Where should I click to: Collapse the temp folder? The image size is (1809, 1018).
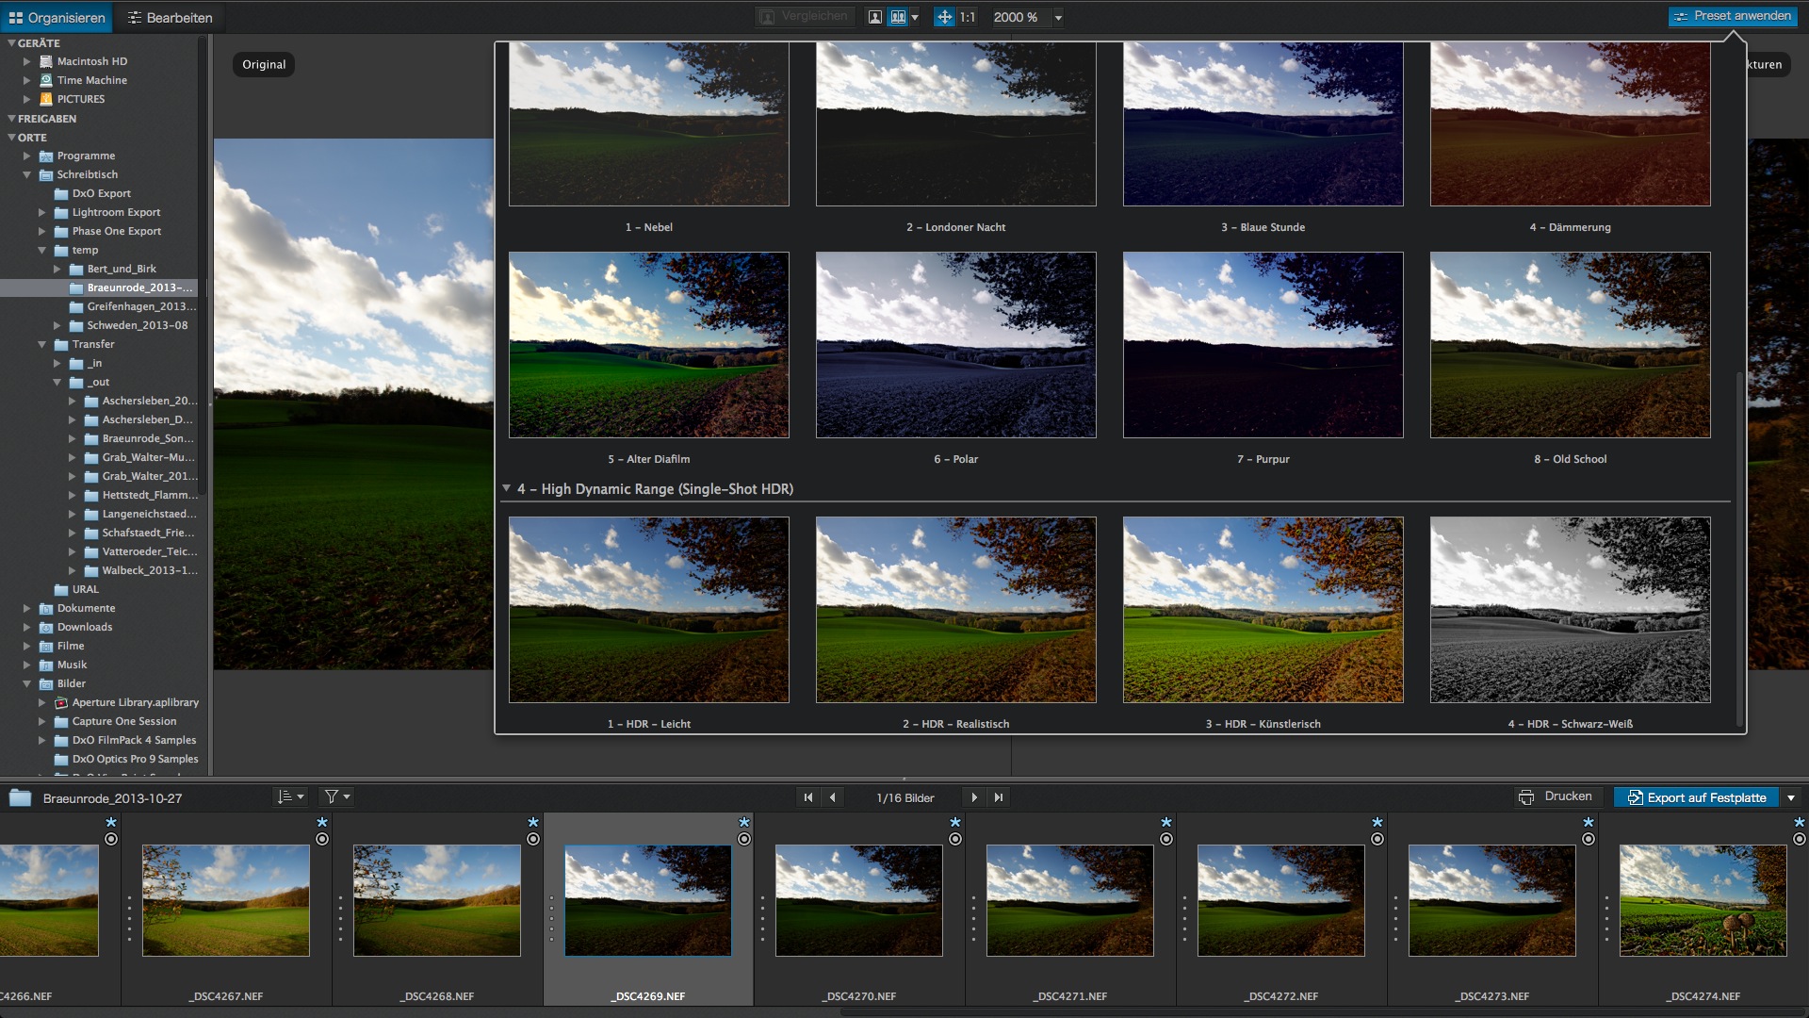(x=41, y=250)
